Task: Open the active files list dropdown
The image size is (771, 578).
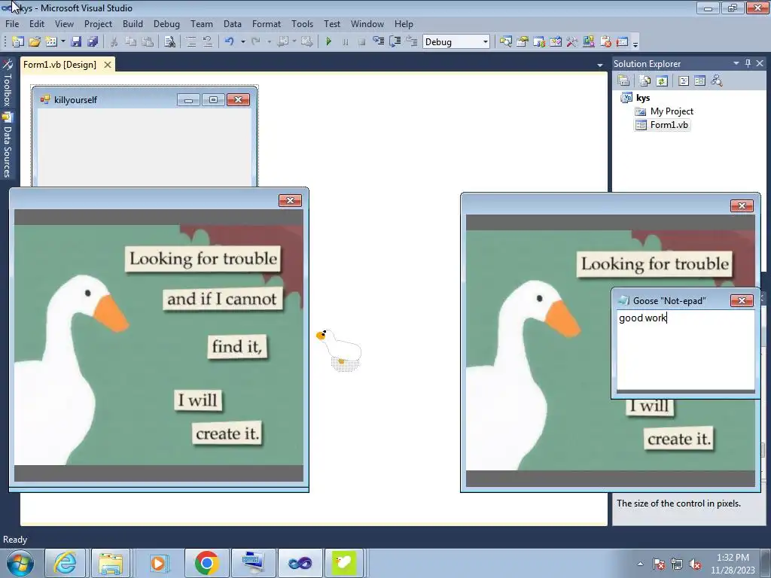Action: pyautogui.click(x=600, y=65)
